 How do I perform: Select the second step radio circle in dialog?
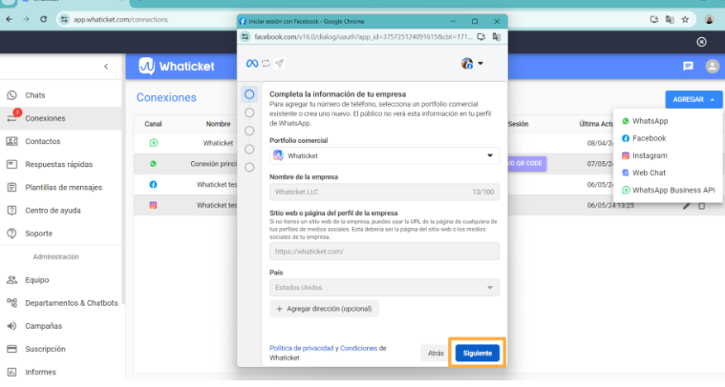pos(249,112)
